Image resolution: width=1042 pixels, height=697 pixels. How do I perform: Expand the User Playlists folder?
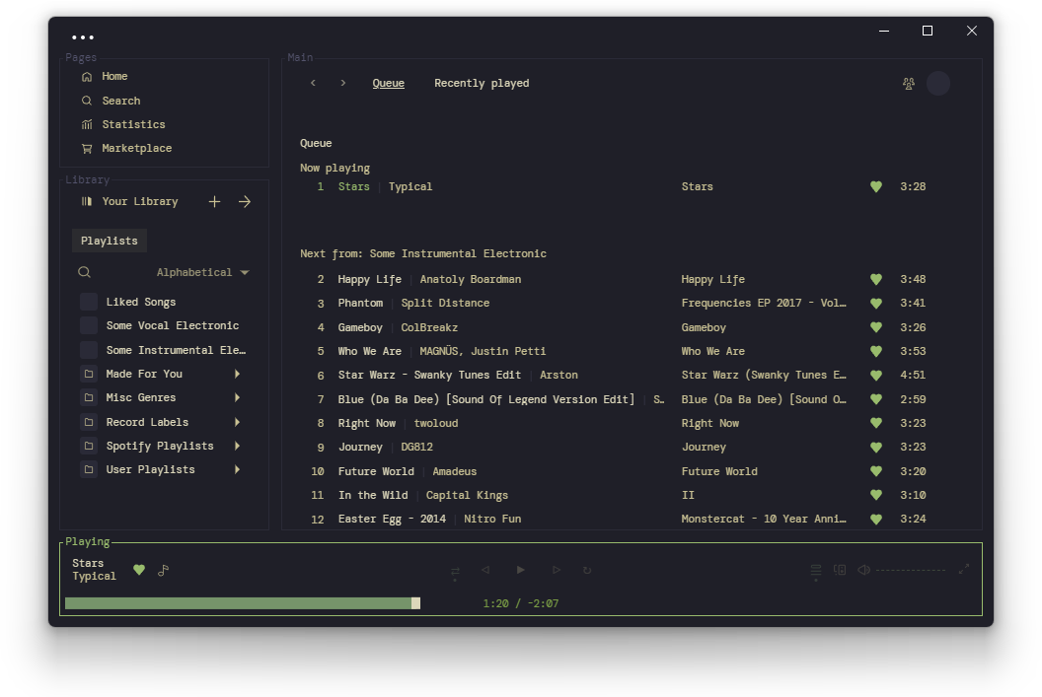[x=237, y=470]
